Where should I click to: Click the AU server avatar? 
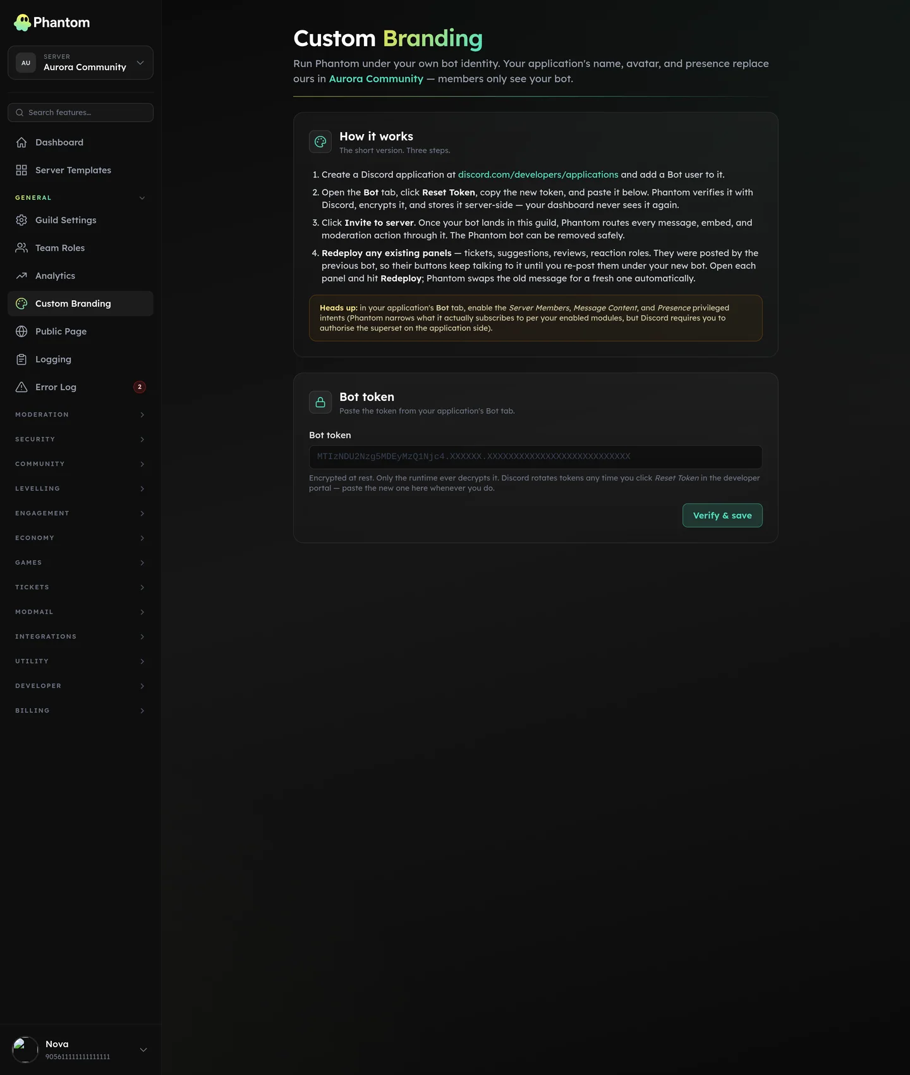click(x=26, y=63)
